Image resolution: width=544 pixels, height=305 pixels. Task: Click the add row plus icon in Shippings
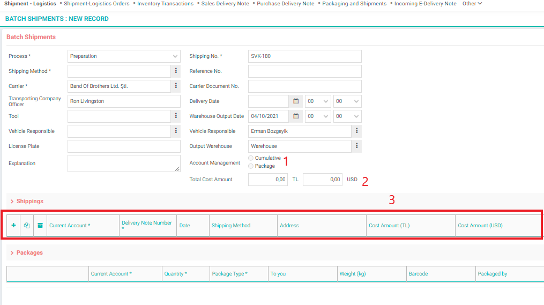[x=13, y=225]
